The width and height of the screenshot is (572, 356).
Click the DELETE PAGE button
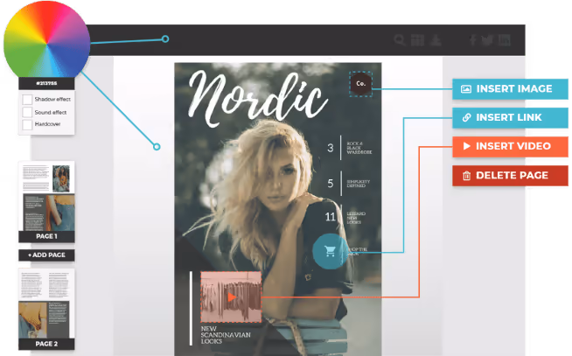(x=510, y=176)
